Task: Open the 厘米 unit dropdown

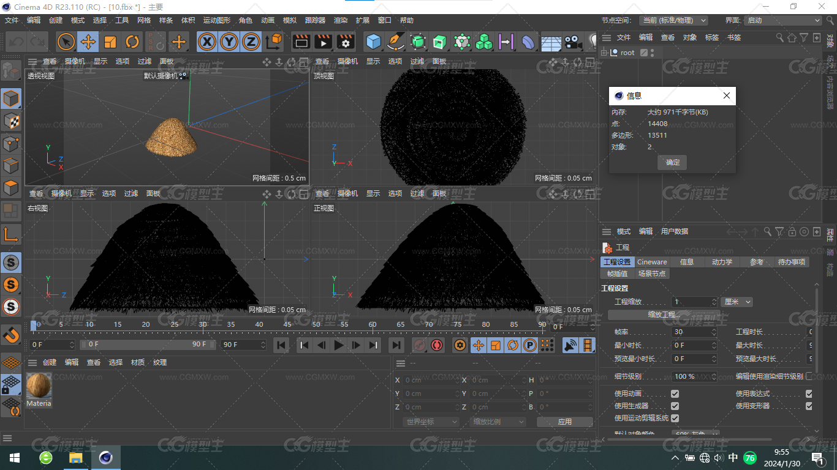Action: click(737, 302)
